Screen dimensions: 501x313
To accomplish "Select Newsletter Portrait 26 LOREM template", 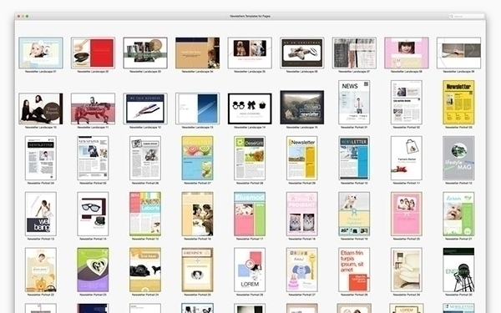I will pyautogui.click(x=250, y=270).
